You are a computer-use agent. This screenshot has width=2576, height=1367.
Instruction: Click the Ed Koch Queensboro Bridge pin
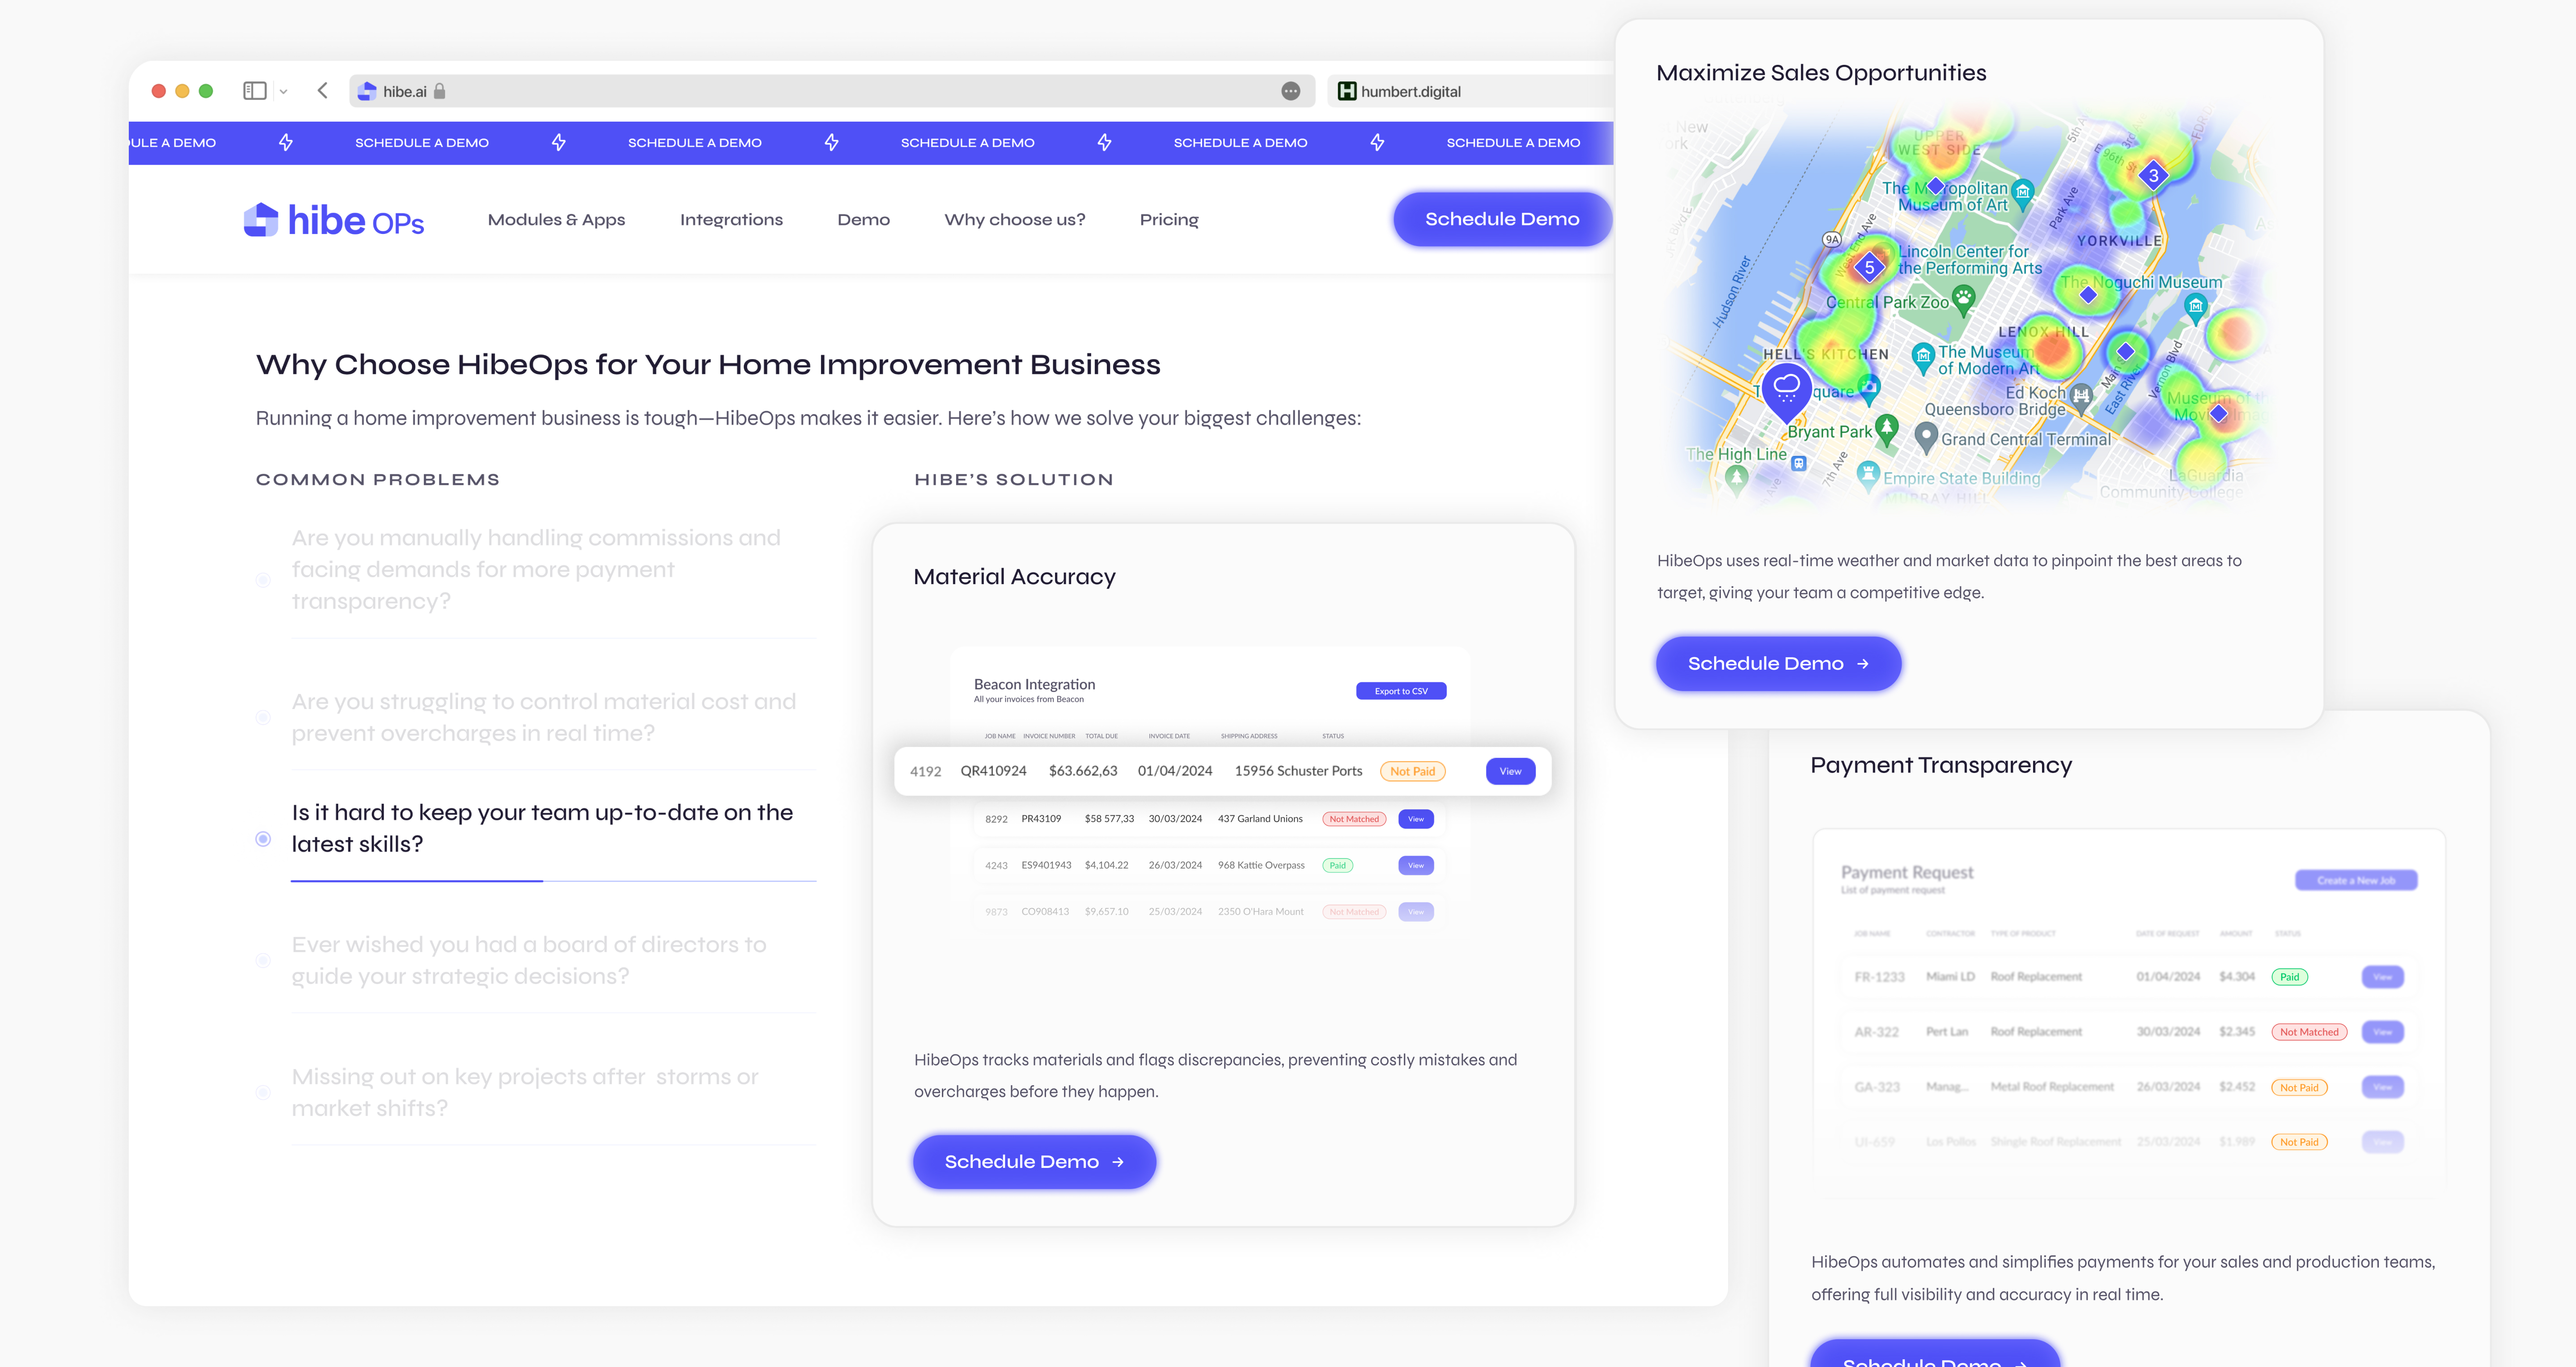[x=2081, y=397]
